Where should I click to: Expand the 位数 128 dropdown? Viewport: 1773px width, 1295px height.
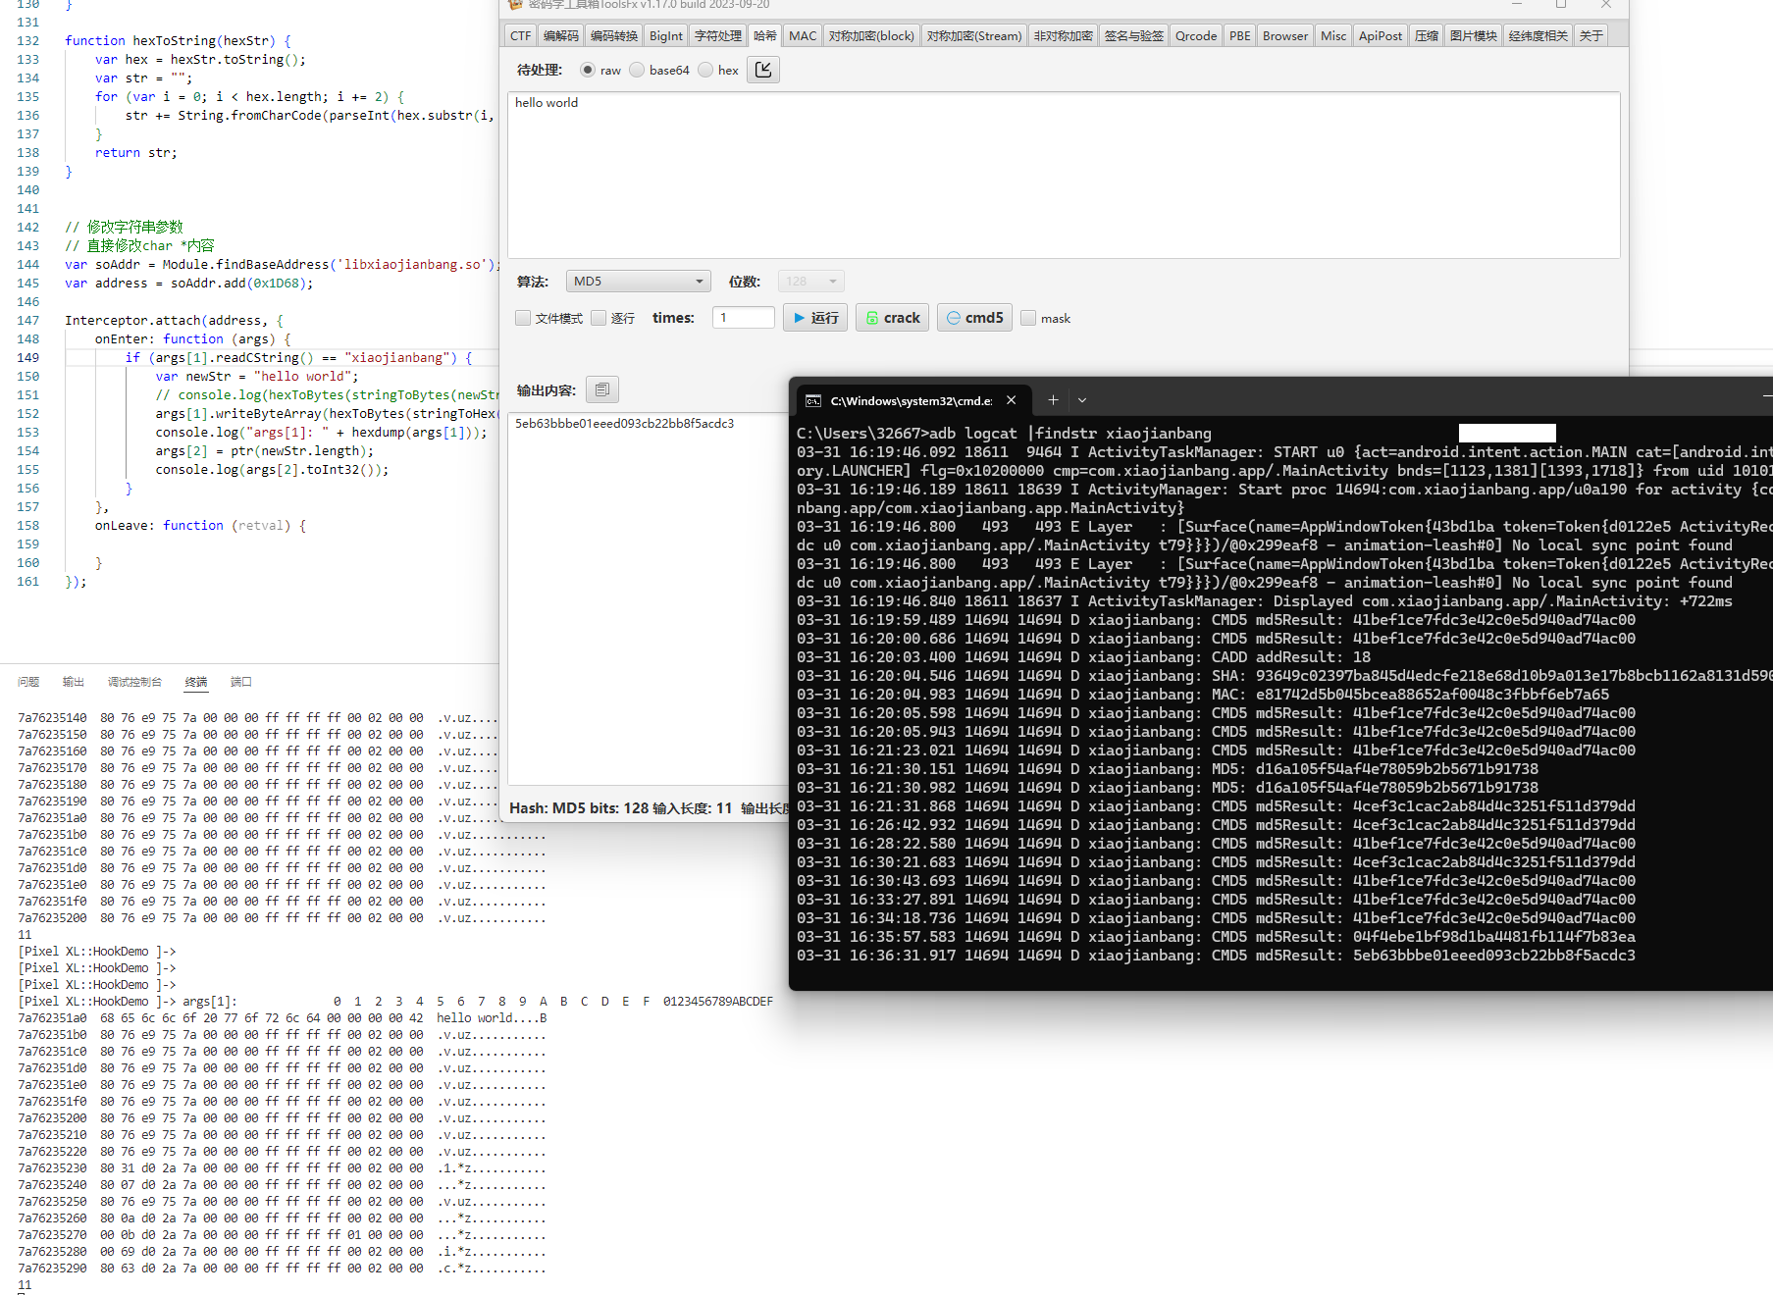point(810,282)
